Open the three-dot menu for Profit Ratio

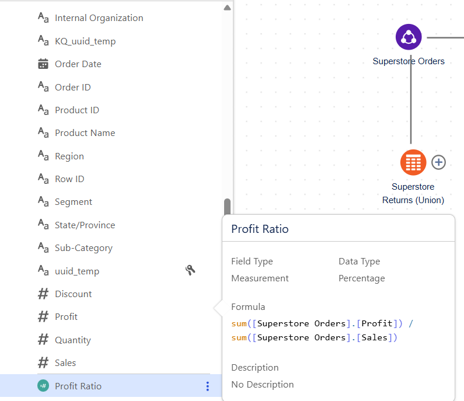pos(207,386)
